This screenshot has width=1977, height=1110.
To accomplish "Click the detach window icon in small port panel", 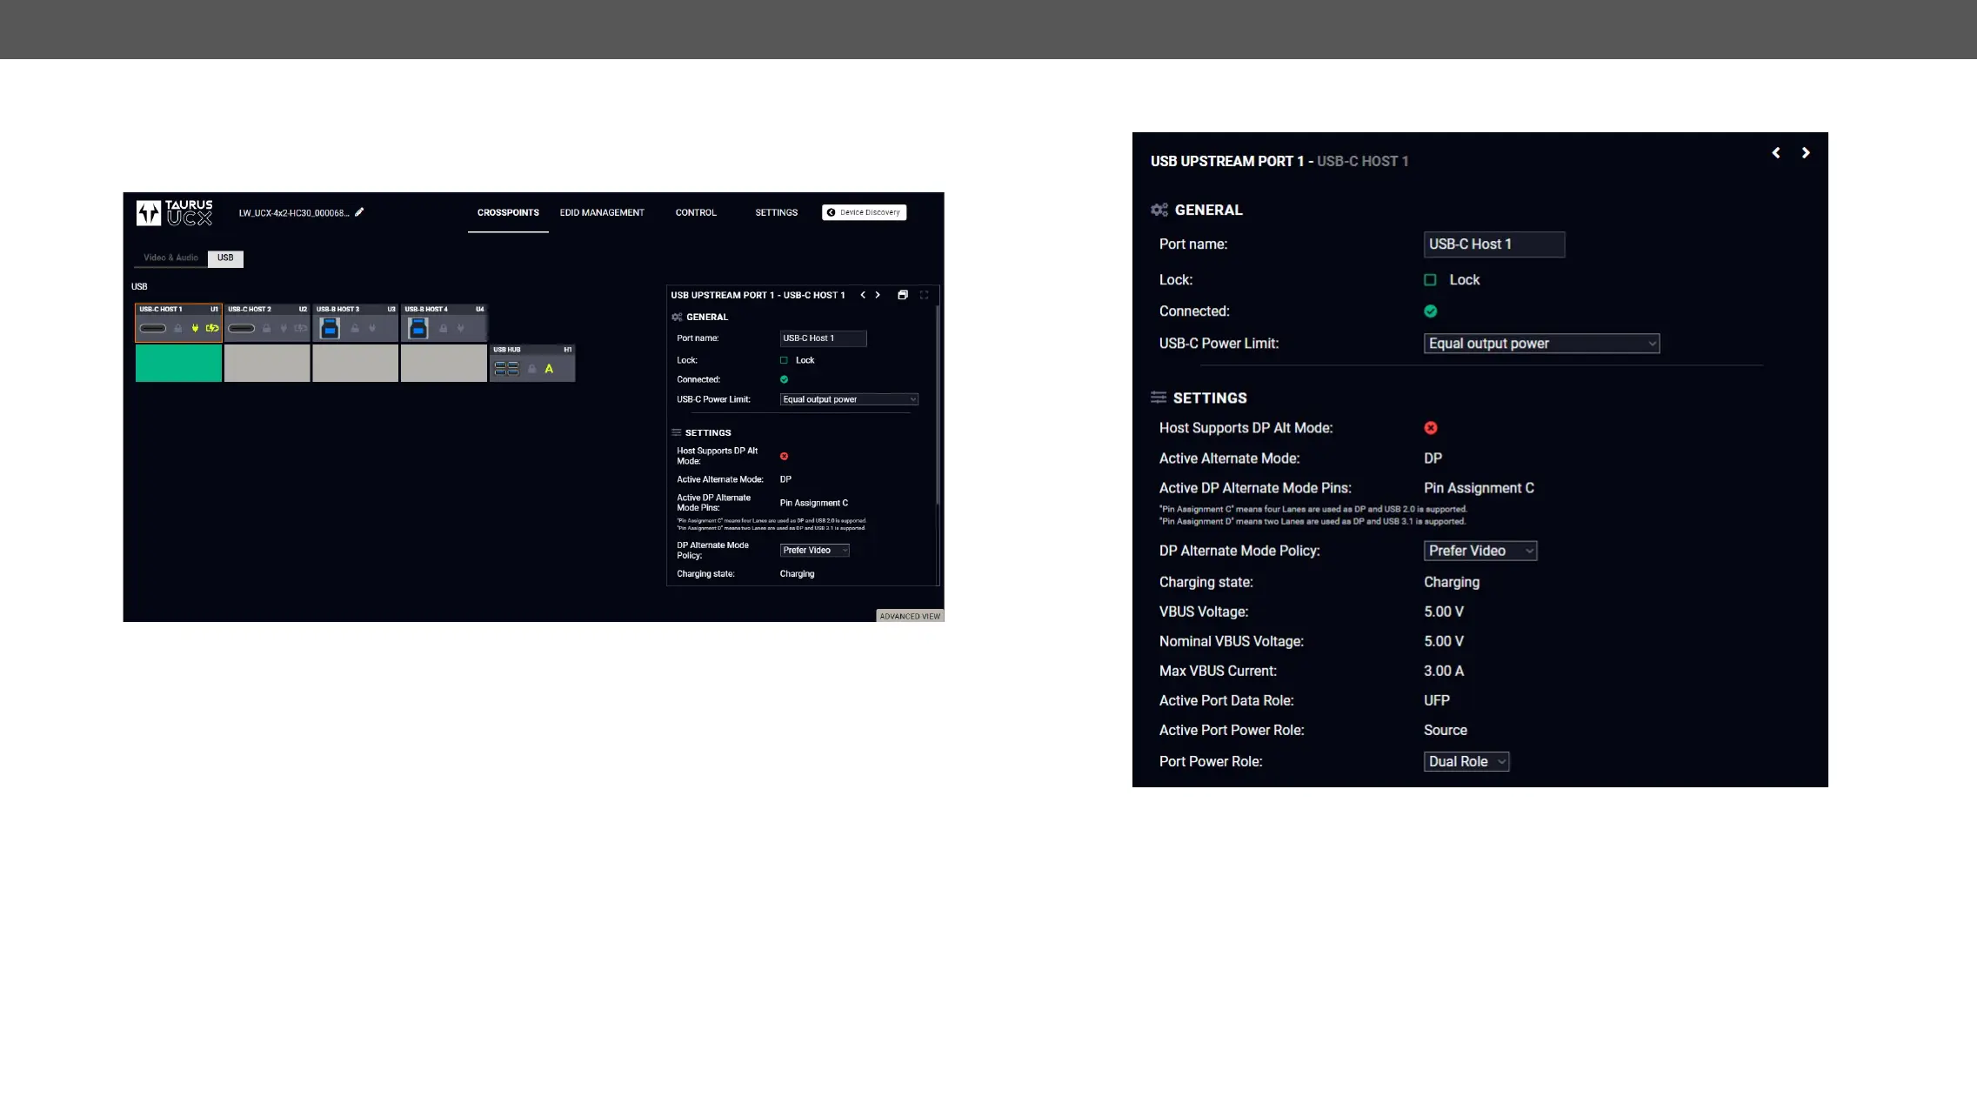I will [x=903, y=295].
